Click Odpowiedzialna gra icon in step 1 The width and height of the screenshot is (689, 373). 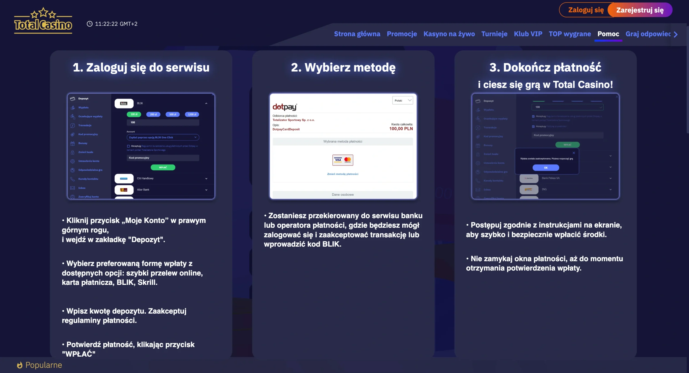72,170
